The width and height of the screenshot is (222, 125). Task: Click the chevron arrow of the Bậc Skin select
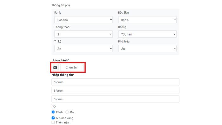point(174,20)
